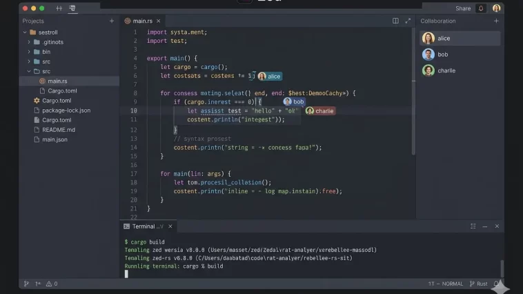Switch to the main.rs editor tab
This screenshot has width=523, height=294.
click(143, 21)
